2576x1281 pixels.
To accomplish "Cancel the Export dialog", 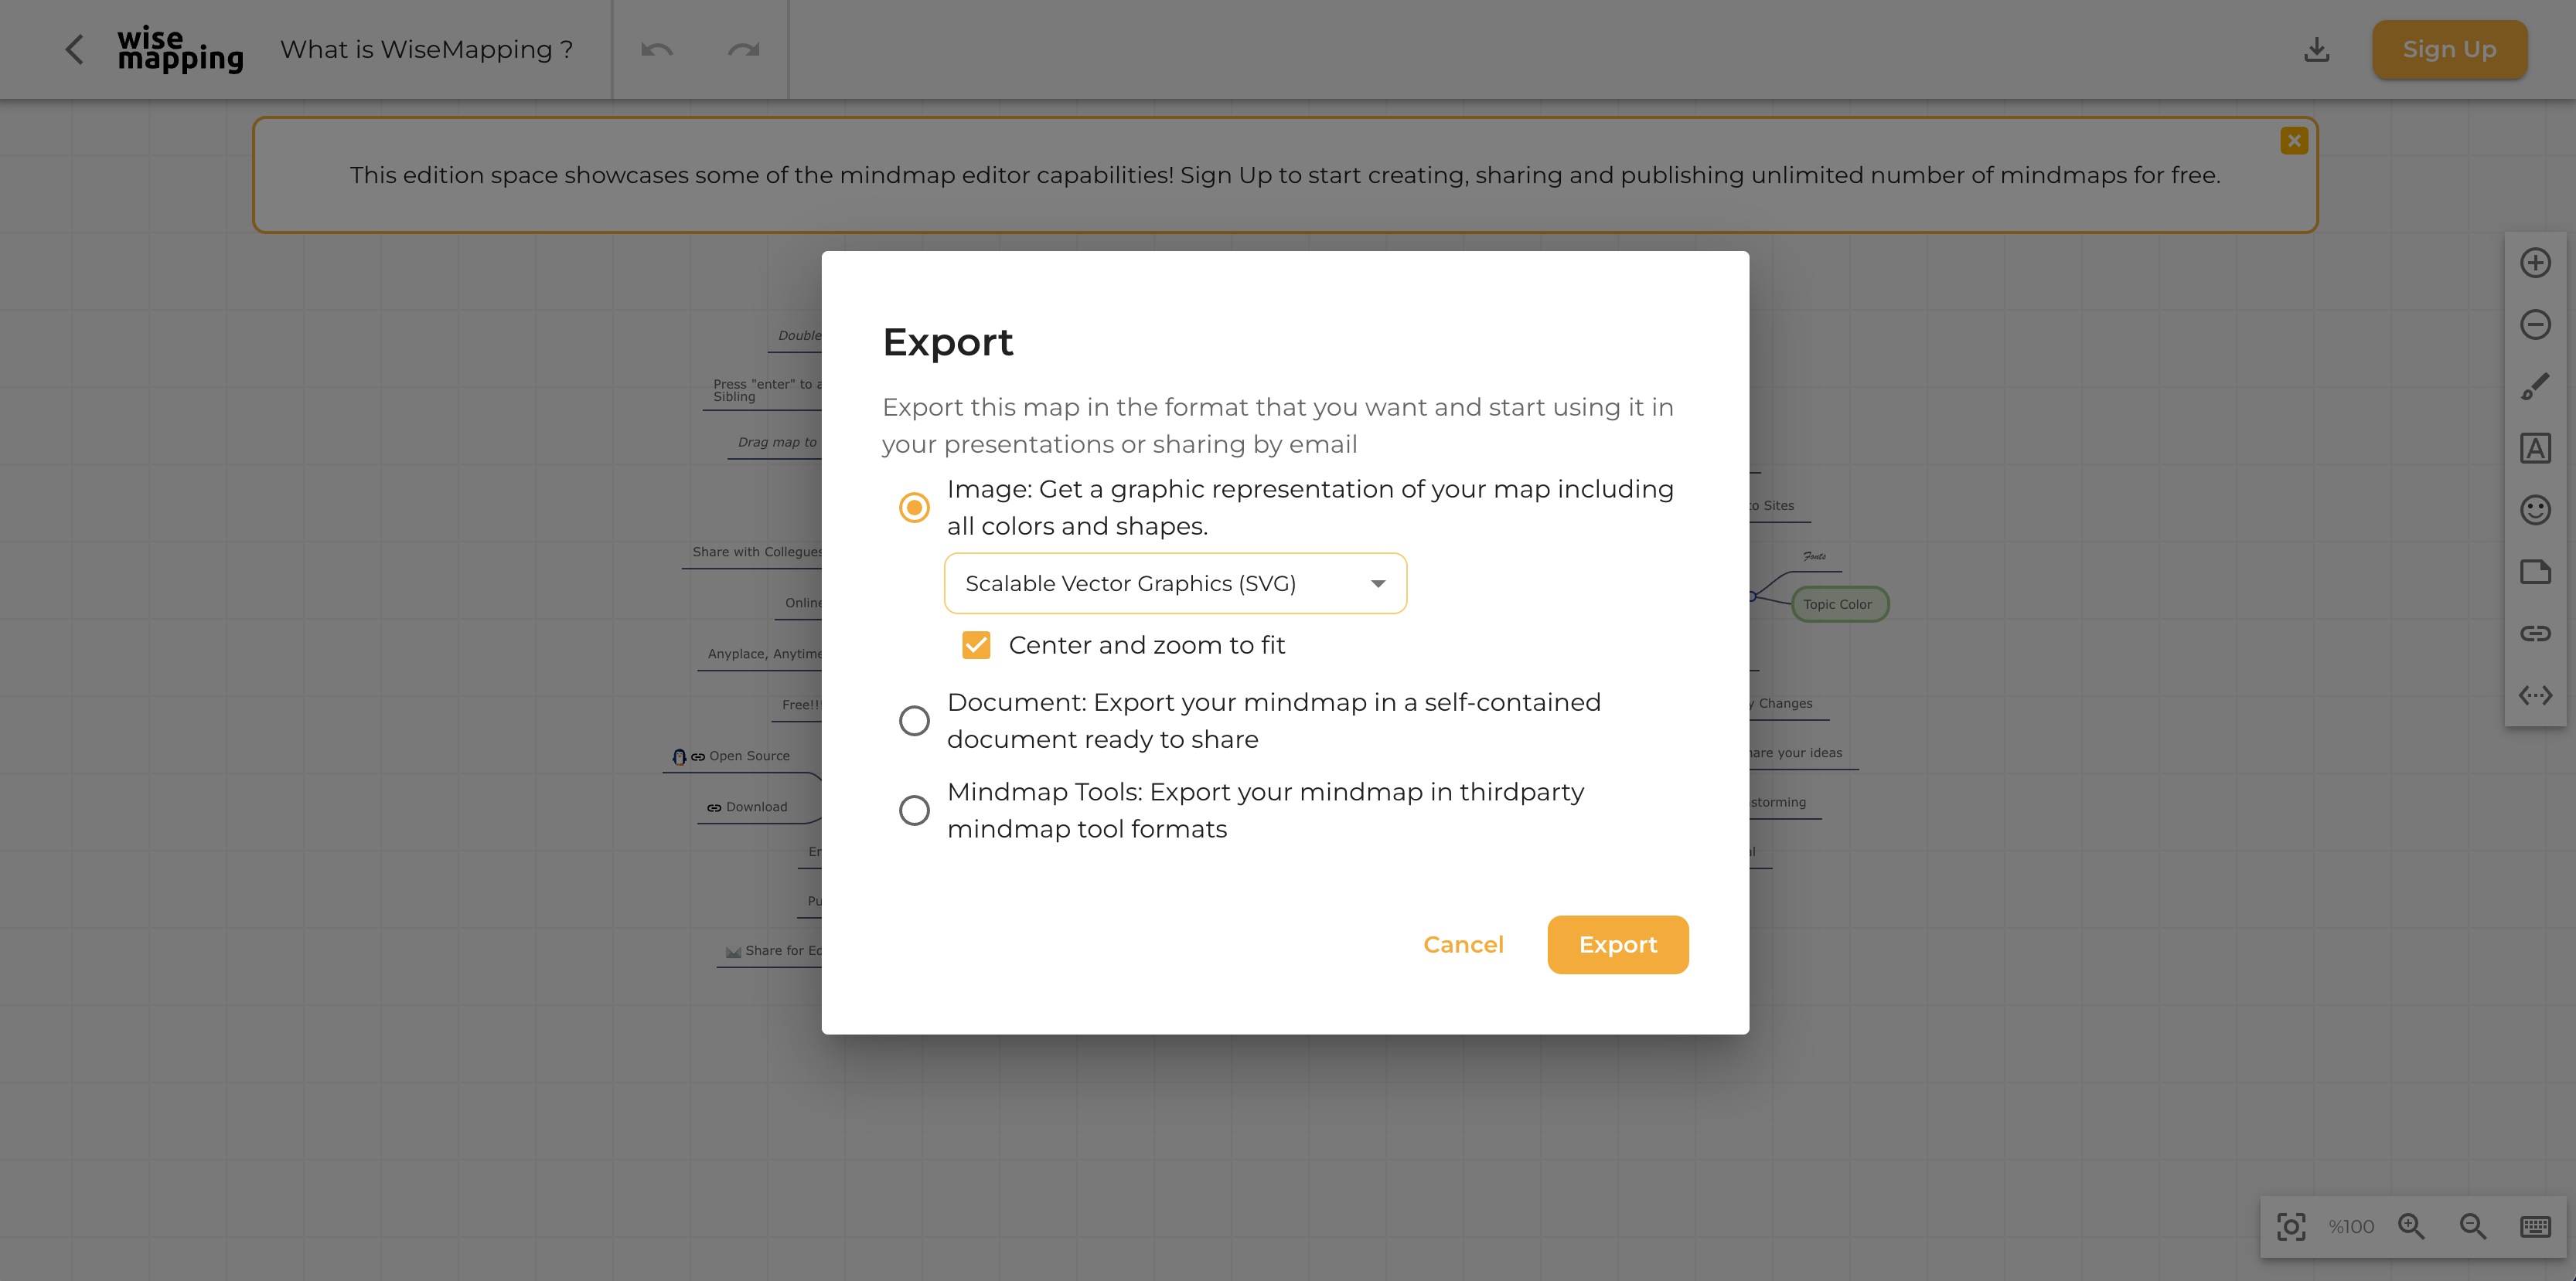I will click(x=1463, y=945).
